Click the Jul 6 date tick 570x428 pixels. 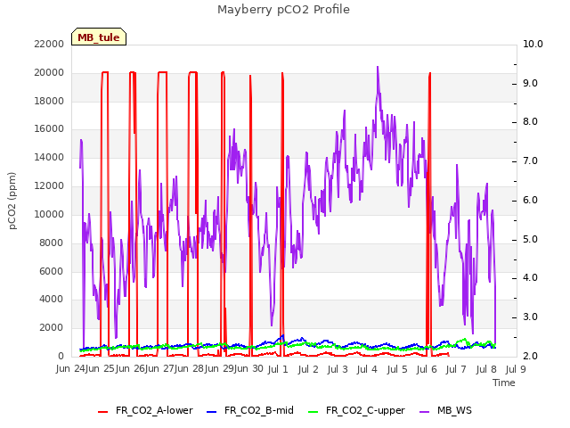coord(427,369)
